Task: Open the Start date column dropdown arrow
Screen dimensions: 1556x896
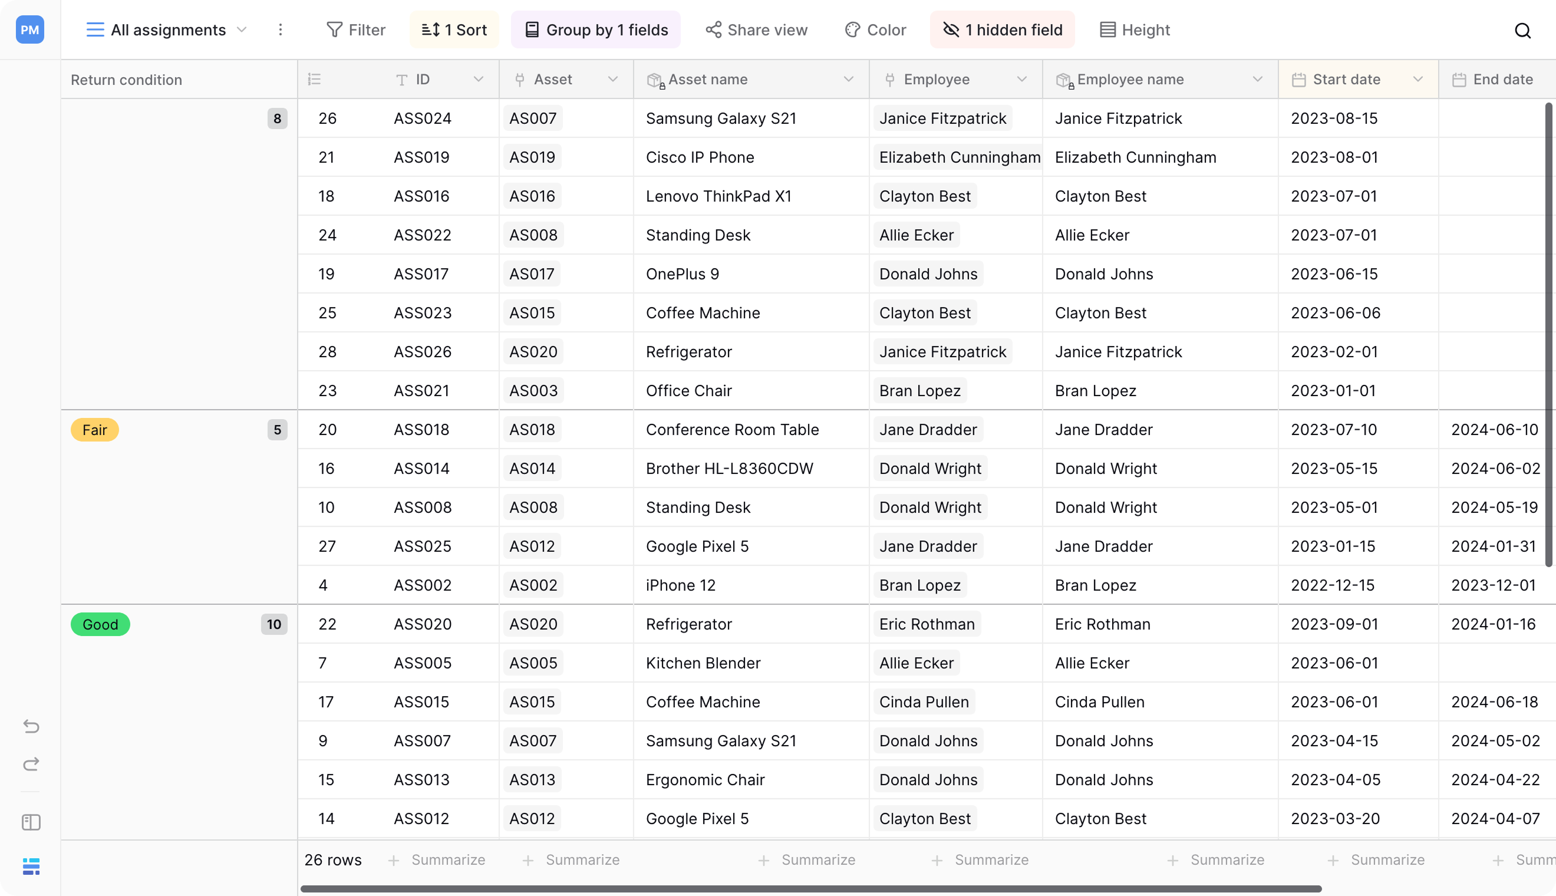Action: pos(1418,80)
